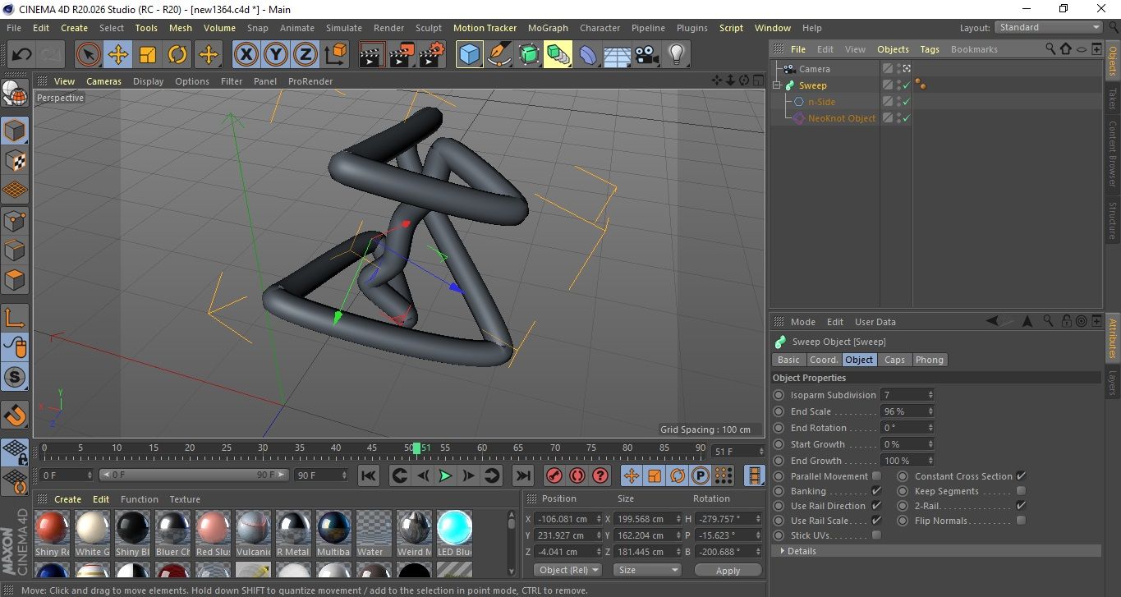The width and height of the screenshot is (1121, 597).
Task: Click Render View clapperboard icon
Action: [373, 55]
